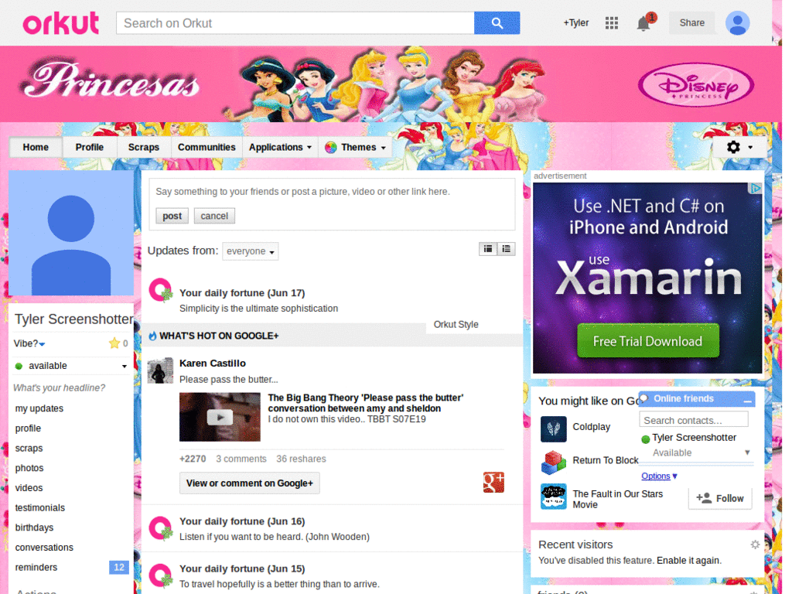The image size is (792, 594).
Task: Click the Vibe star icon
Action: 114,343
